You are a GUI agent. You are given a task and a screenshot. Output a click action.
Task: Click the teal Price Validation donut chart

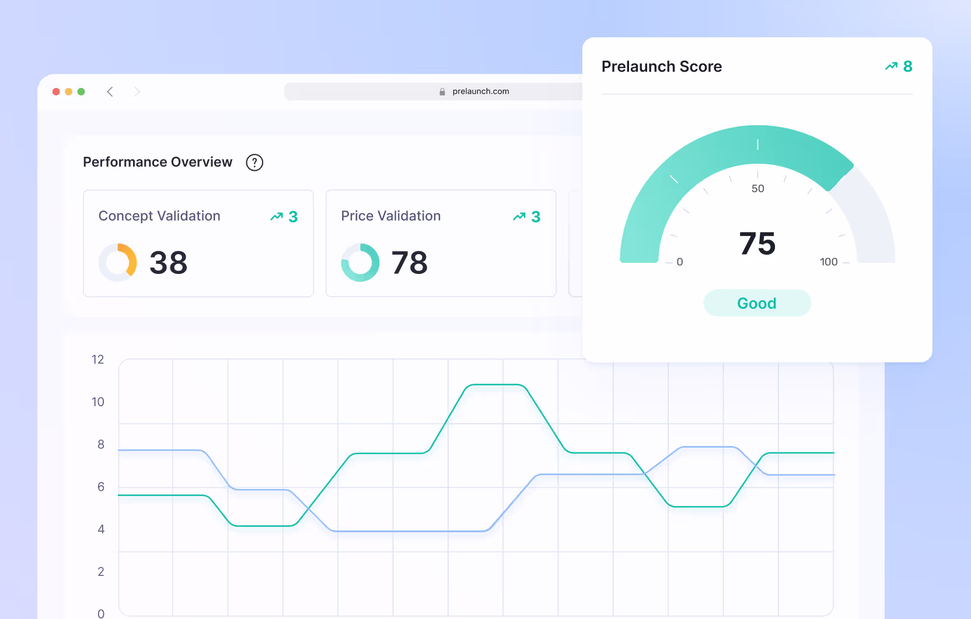pyautogui.click(x=360, y=262)
